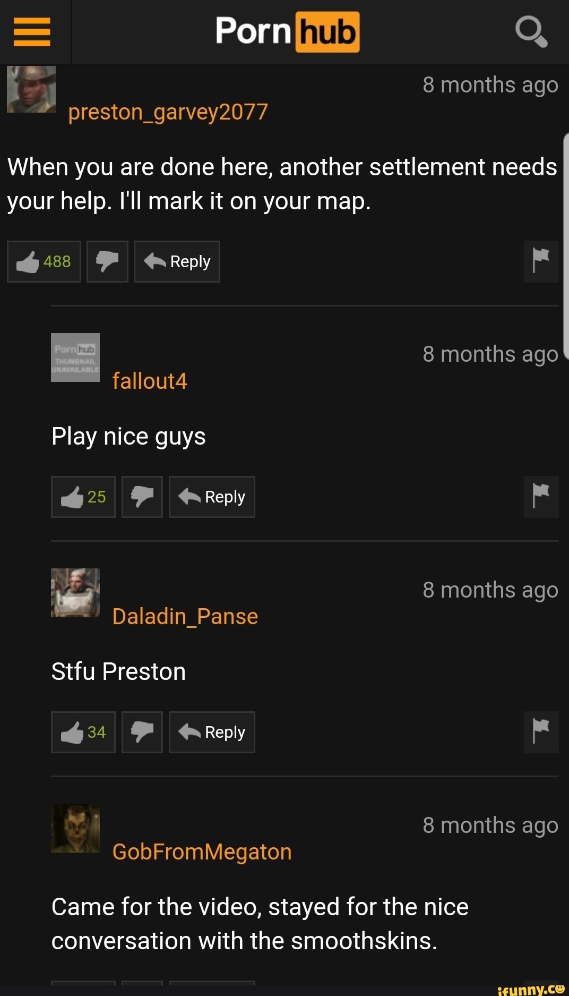The width and height of the screenshot is (569, 996).
Task: Flag preston_garvey2077's comment
Action: click(541, 261)
